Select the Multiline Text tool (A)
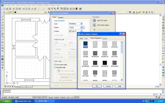The image size is (165, 103). pos(2,68)
